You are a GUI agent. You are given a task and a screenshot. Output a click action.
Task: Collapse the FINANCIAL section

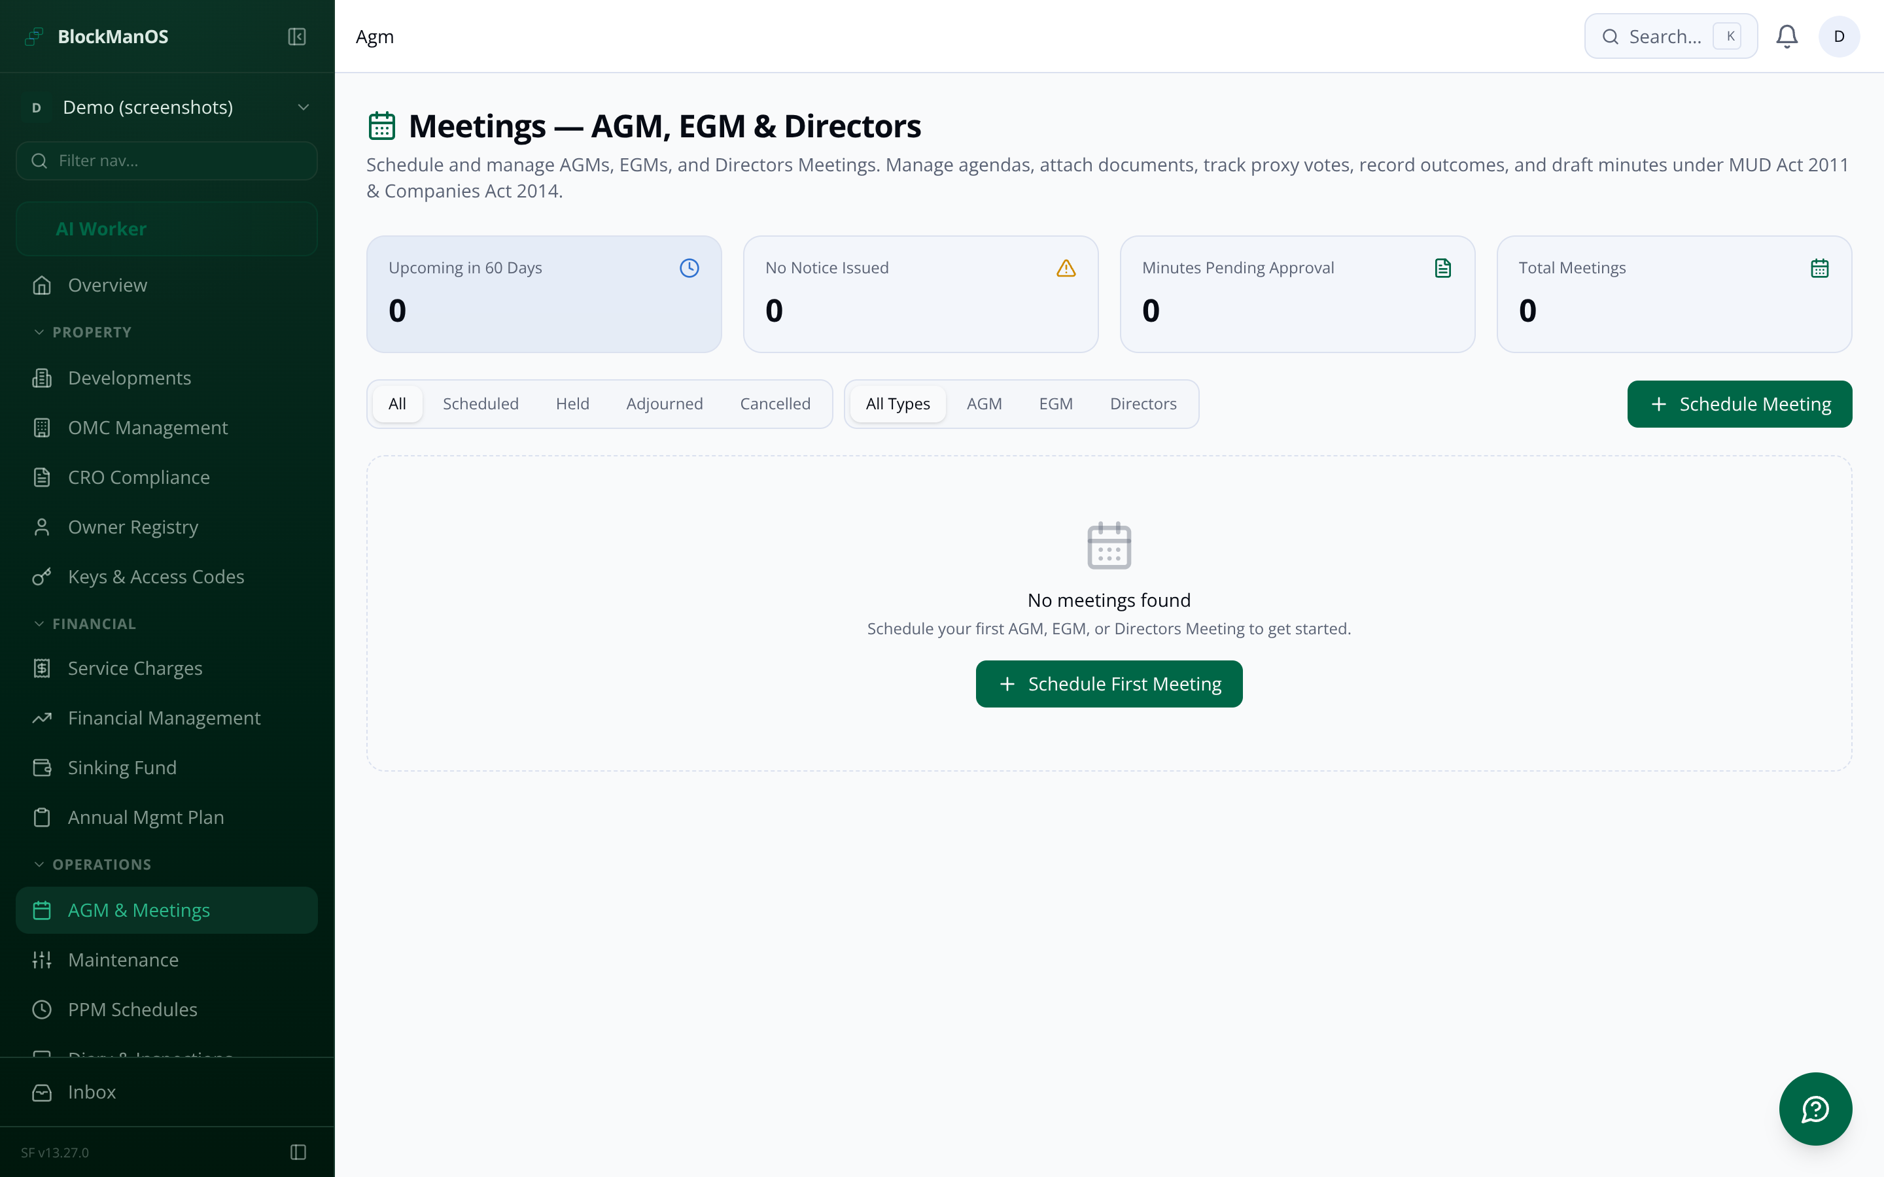click(85, 624)
